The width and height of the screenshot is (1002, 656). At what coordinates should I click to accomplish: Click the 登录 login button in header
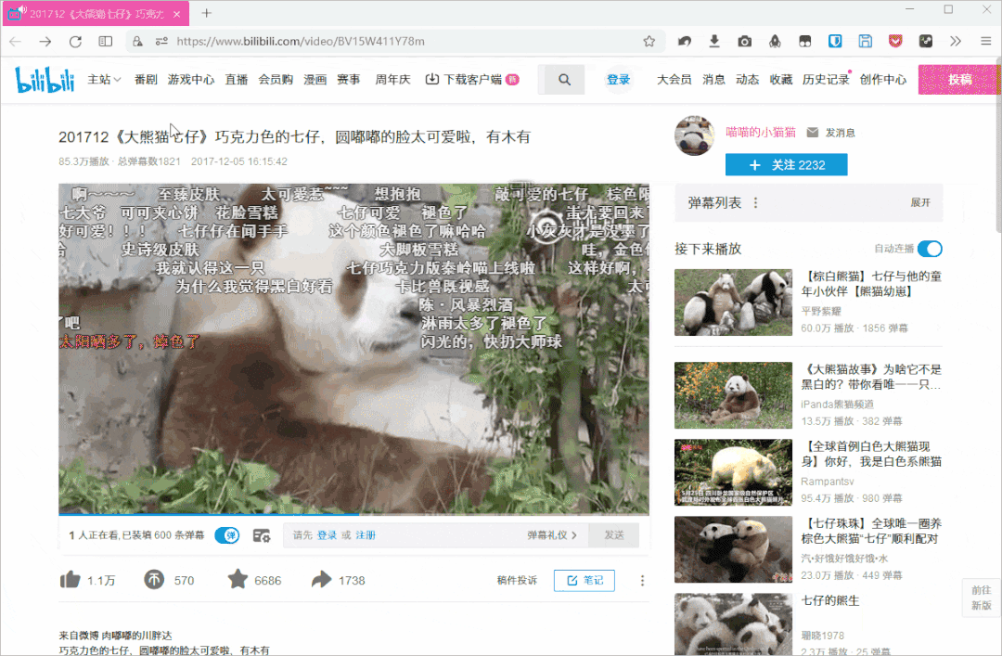click(618, 80)
